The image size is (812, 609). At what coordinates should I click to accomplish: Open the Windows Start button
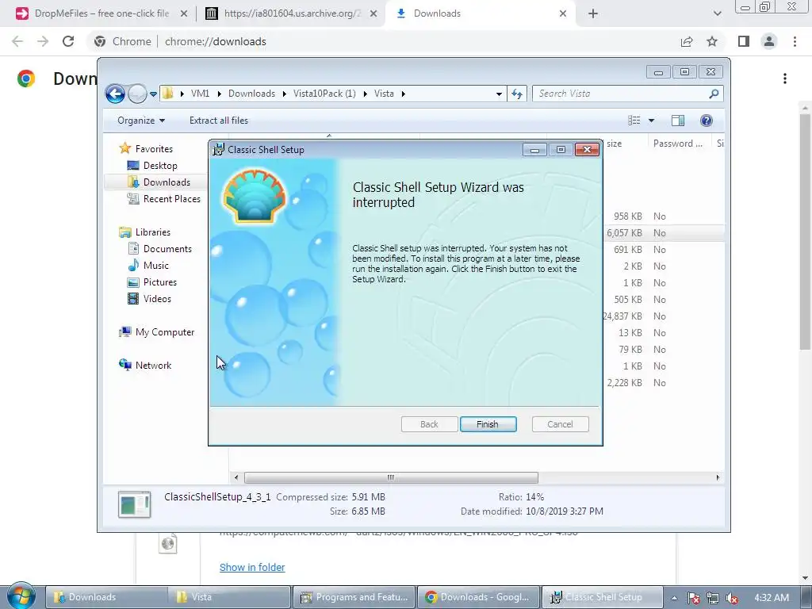(21, 596)
